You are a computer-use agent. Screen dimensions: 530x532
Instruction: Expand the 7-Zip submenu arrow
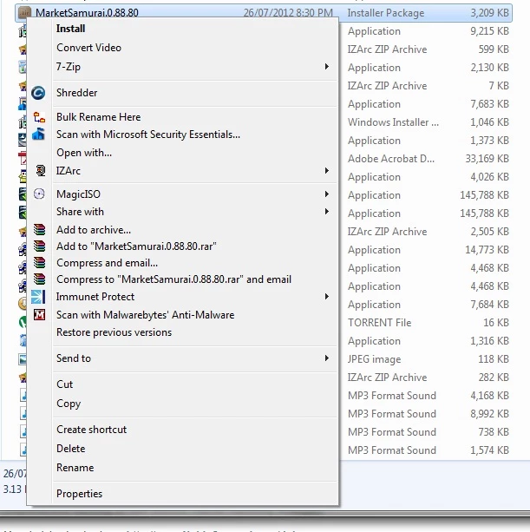(x=326, y=66)
